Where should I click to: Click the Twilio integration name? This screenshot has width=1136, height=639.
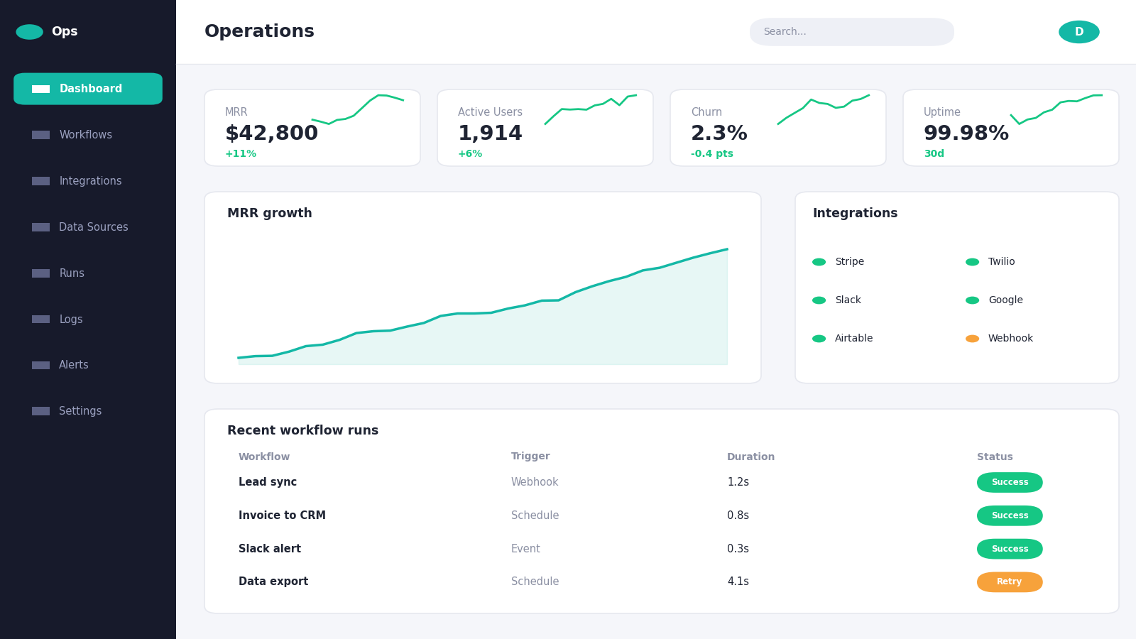1001,262
